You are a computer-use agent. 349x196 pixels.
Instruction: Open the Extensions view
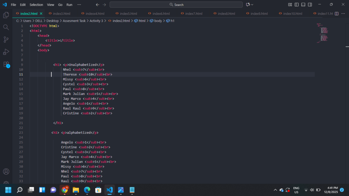tap(6, 64)
